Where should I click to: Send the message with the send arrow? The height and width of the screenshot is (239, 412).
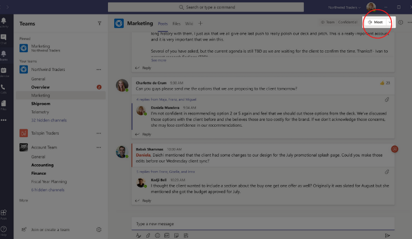(387, 235)
